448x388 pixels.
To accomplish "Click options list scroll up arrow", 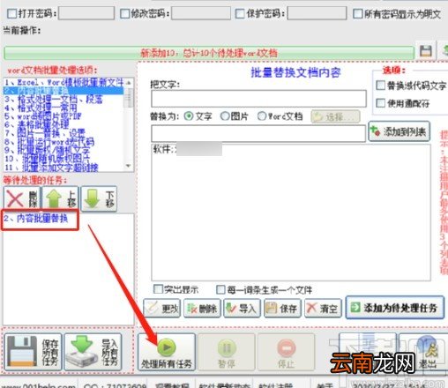I will (129, 83).
